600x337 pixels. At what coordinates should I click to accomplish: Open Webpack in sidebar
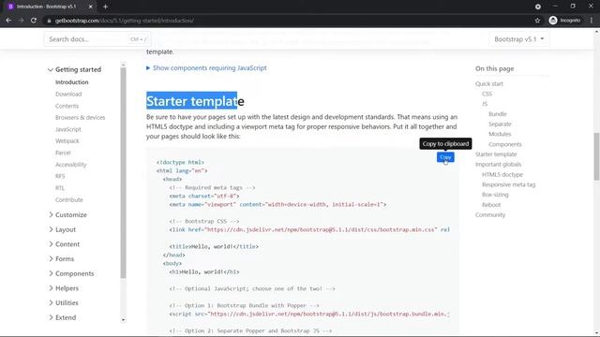[67, 141]
